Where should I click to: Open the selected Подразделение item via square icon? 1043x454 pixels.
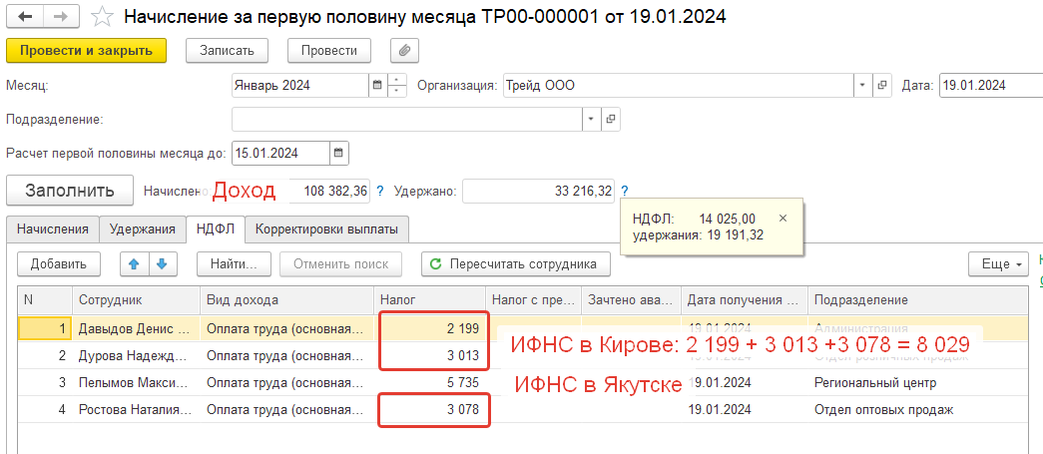[x=611, y=120]
